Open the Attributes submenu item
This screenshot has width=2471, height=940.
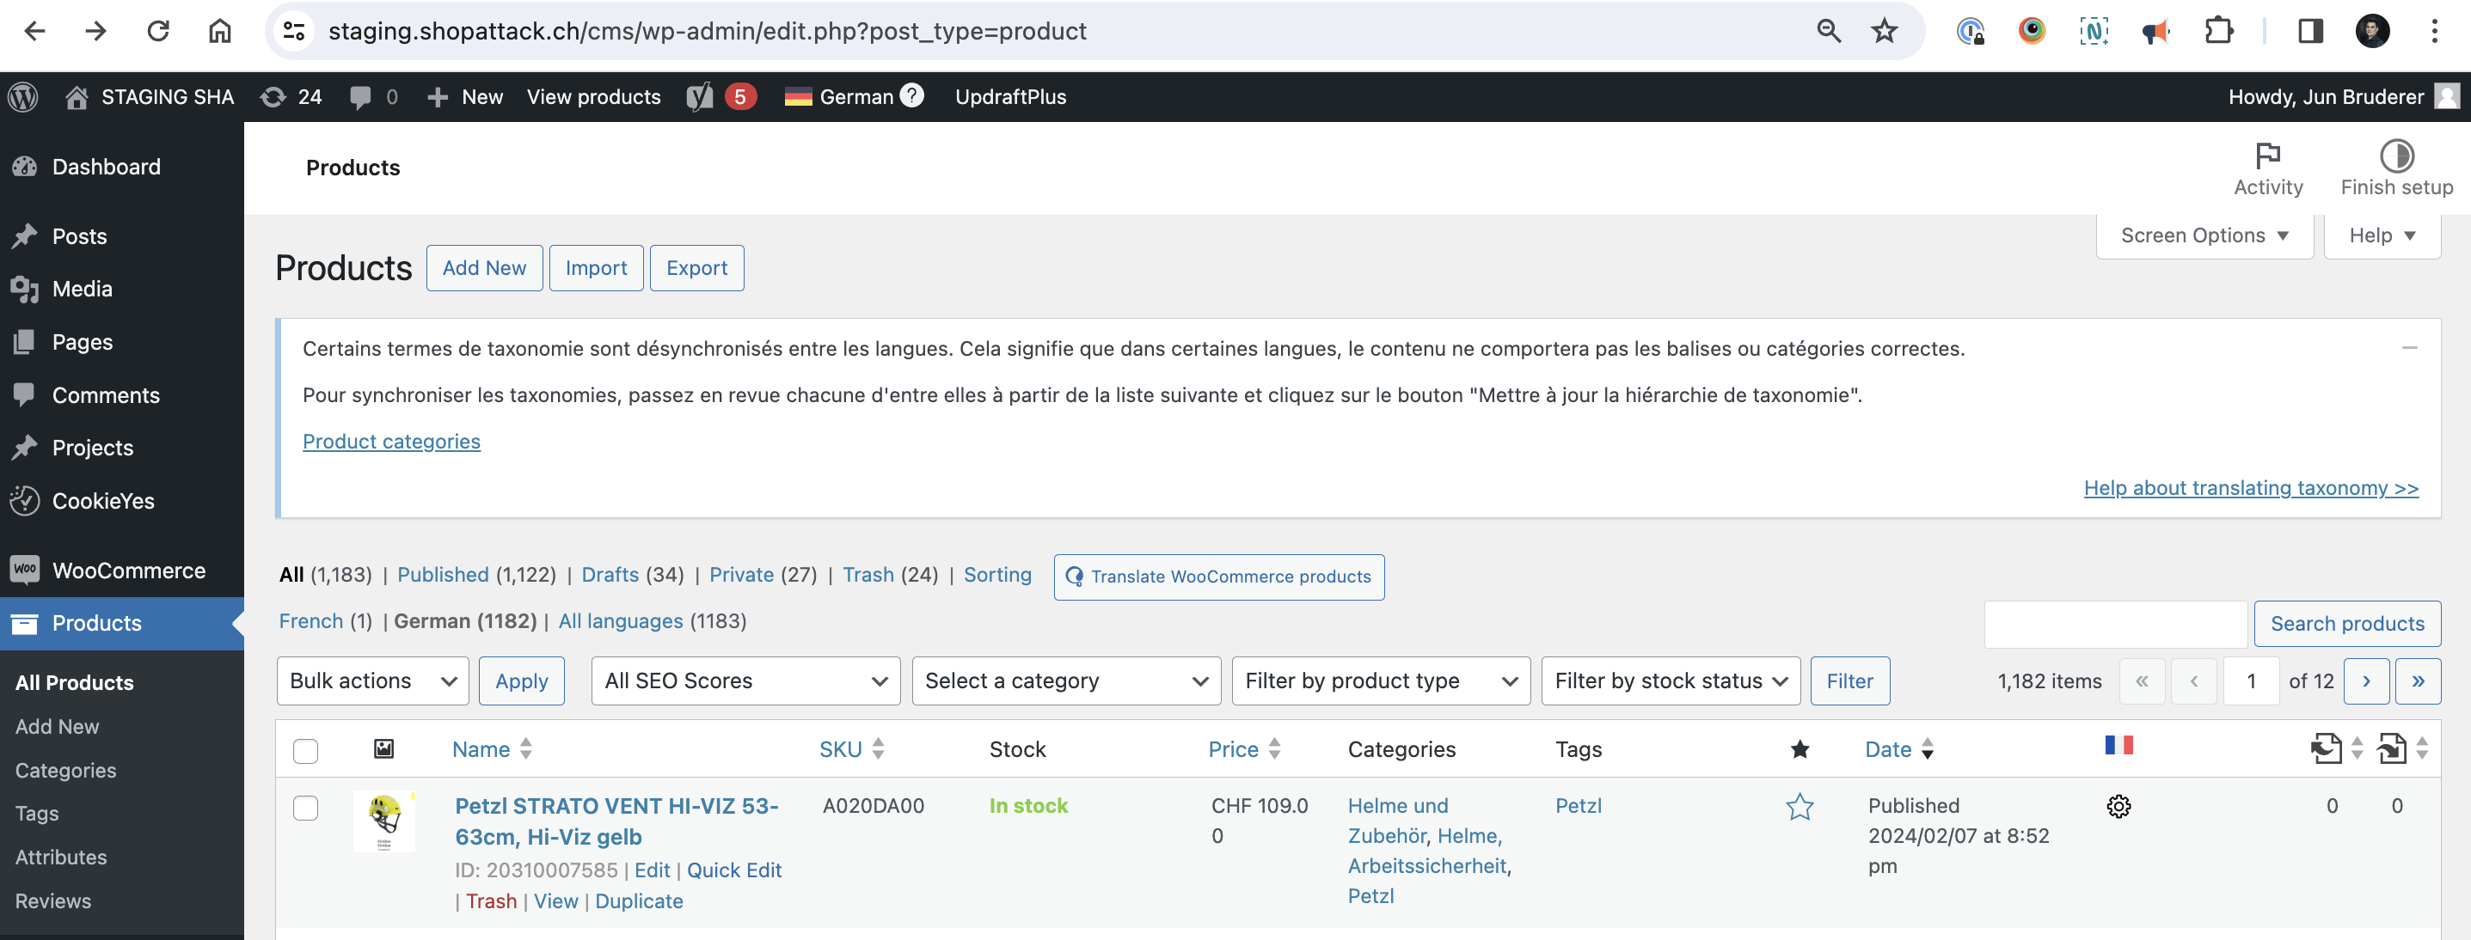click(x=60, y=857)
